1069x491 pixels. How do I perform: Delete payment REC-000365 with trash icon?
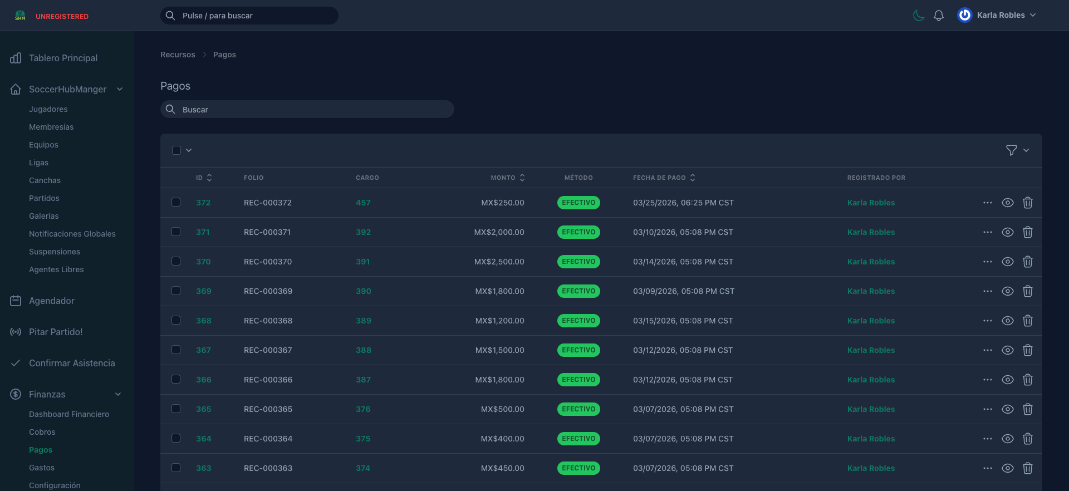tap(1028, 409)
